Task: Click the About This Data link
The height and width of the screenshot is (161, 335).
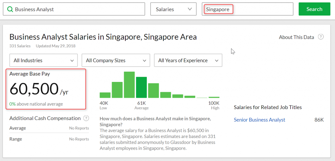Action: point(296,37)
